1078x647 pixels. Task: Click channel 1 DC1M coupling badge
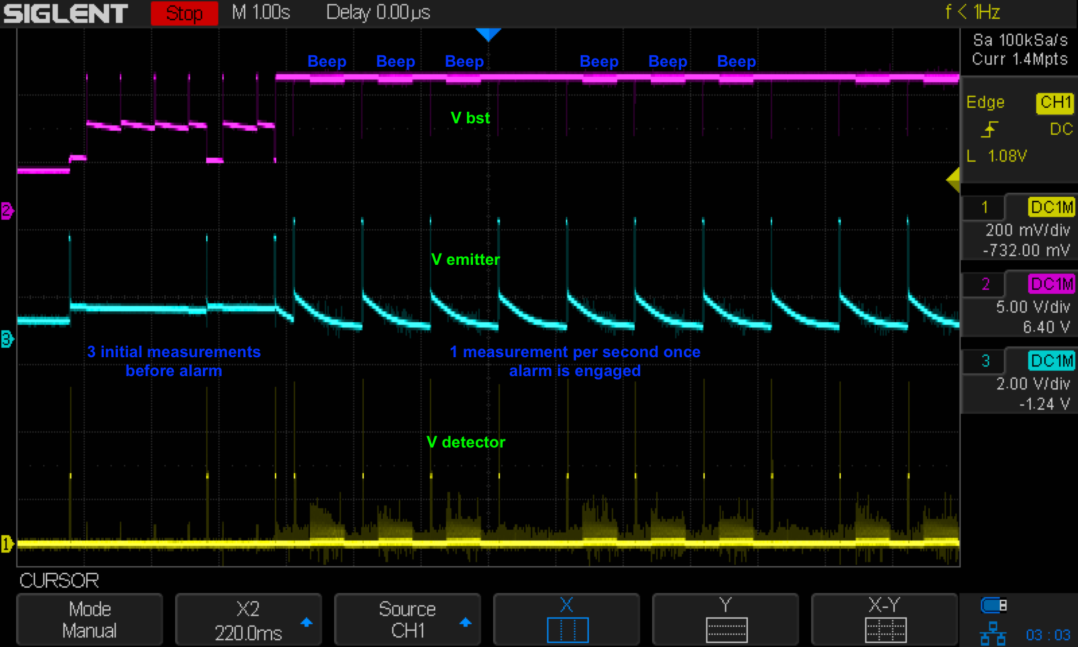[1051, 207]
